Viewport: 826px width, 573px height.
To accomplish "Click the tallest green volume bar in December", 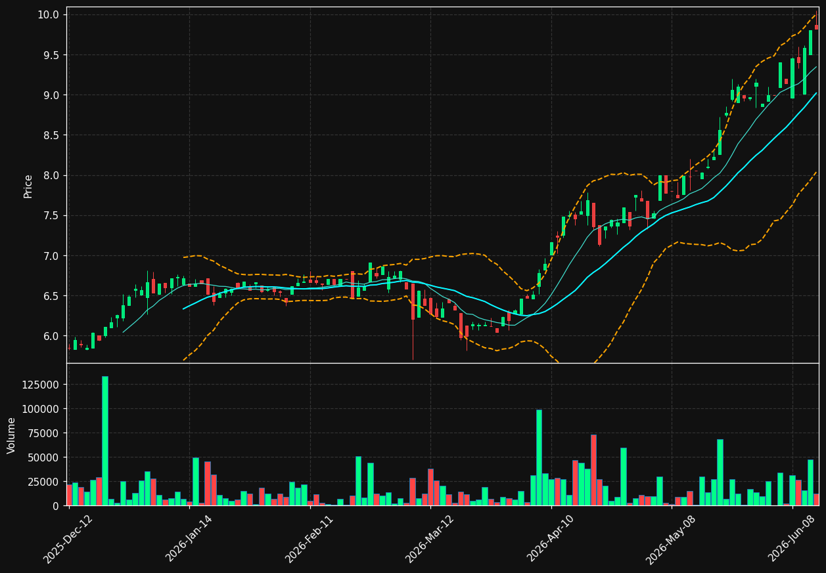I will (105, 441).
